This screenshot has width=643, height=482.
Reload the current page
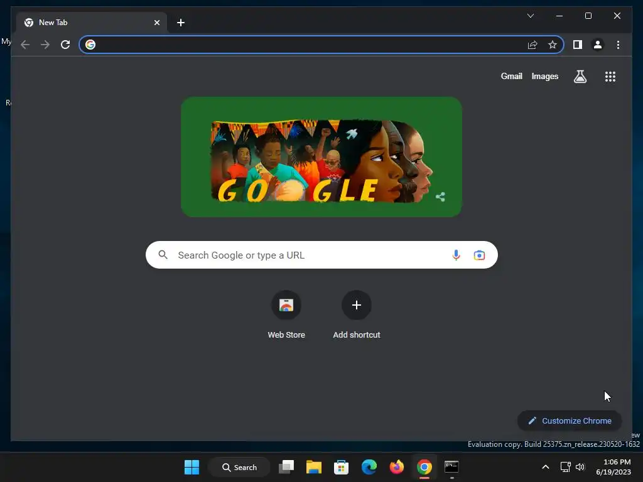[65, 45]
